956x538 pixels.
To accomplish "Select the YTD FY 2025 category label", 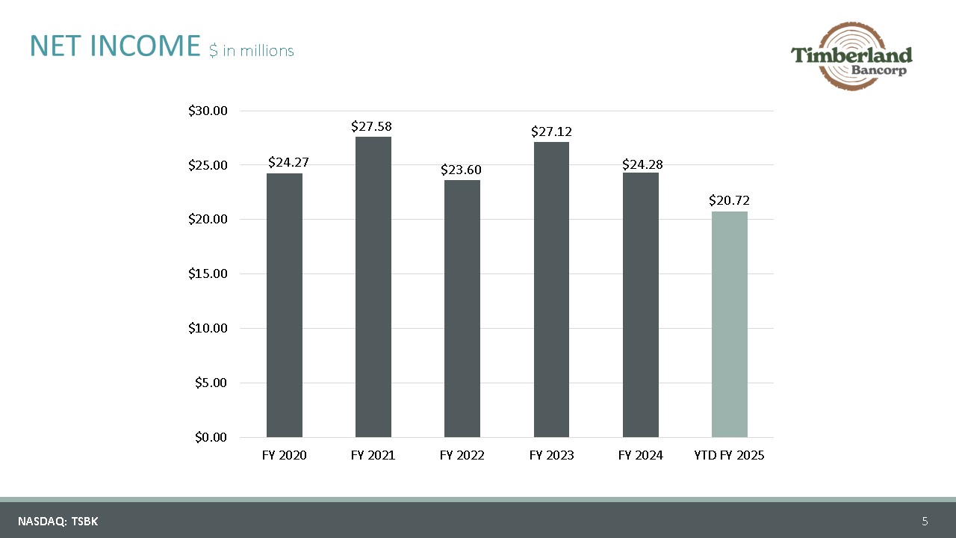I will (730, 455).
